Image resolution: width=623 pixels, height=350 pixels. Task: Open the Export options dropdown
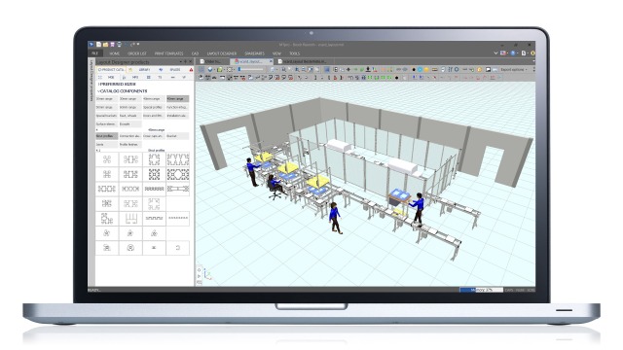pos(514,69)
